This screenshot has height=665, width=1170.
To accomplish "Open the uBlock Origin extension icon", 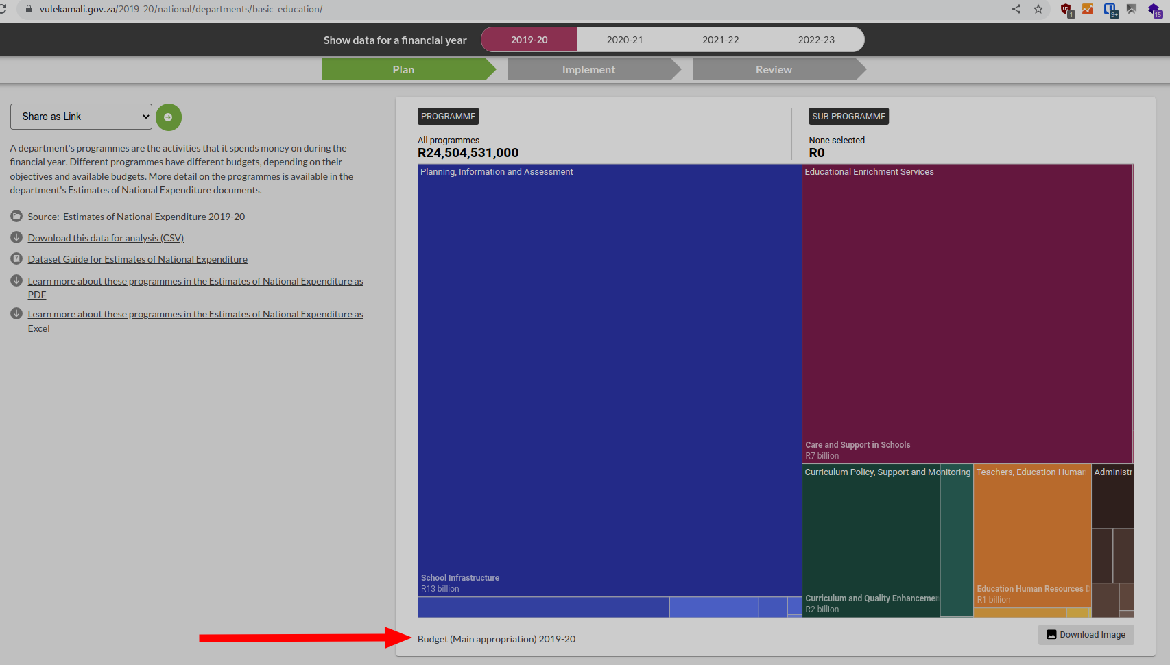I will coord(1066,10).
